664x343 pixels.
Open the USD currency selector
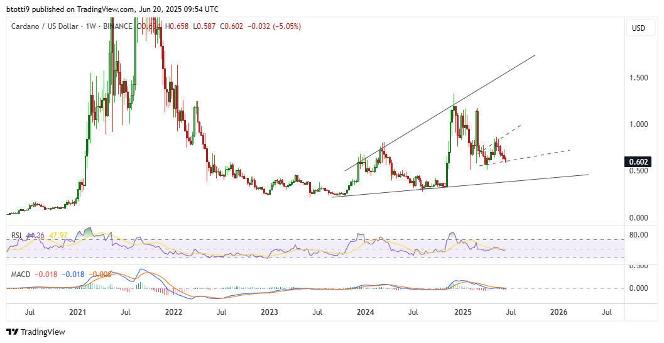tap(638, 28)
